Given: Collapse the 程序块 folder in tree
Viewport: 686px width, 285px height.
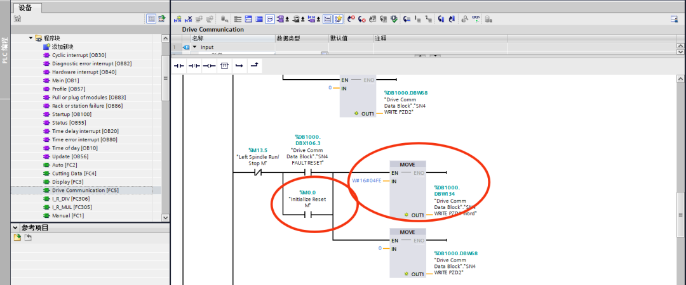Looking at the screenshot, I should pos(31,38).
